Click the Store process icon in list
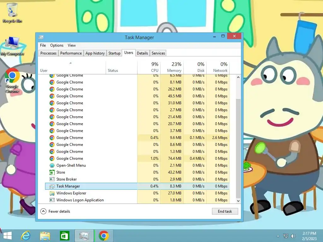The height and width of the screenshot is (242, 323). tap(52, 172)
